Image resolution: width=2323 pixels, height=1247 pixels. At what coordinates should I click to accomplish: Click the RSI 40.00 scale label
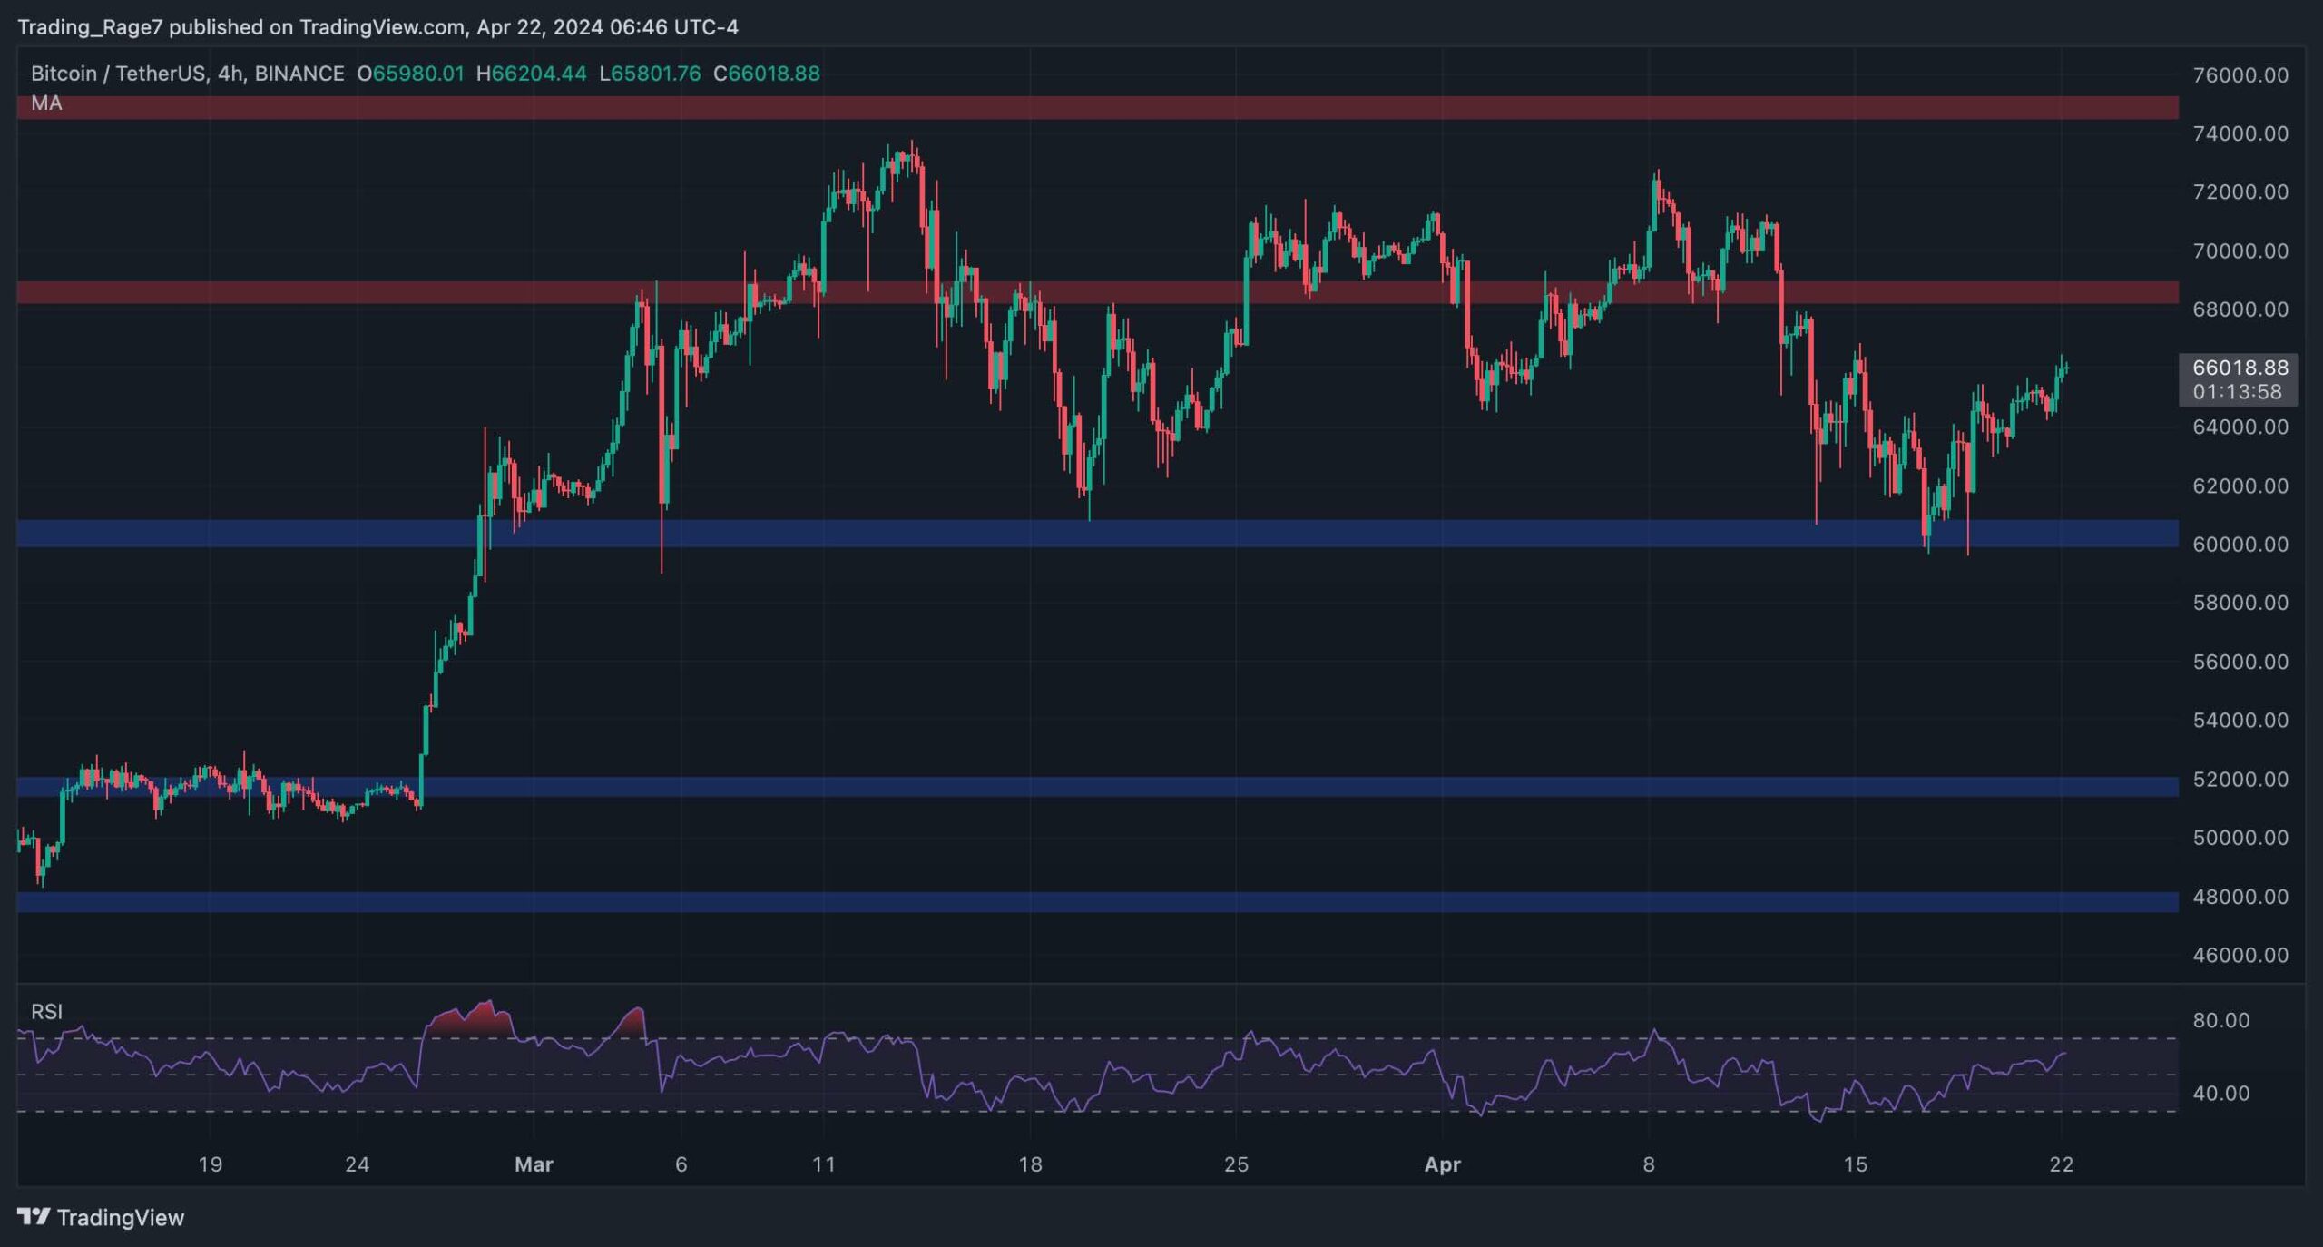[x=2220, y=1093]
